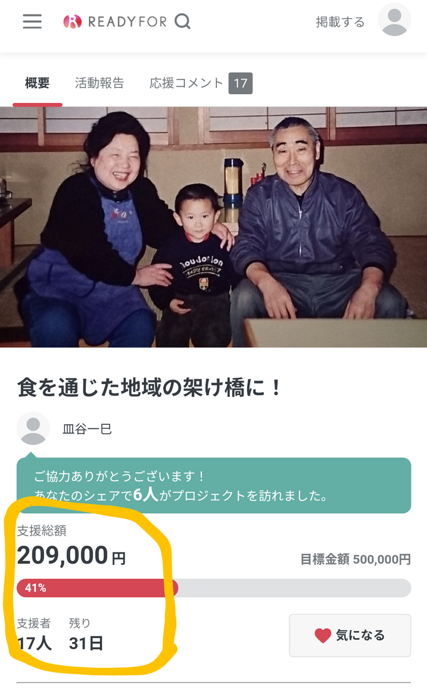The width and height of the screenshot is (427, 688).
Task: Select the 概要 tab
Action: coord(37,83)
